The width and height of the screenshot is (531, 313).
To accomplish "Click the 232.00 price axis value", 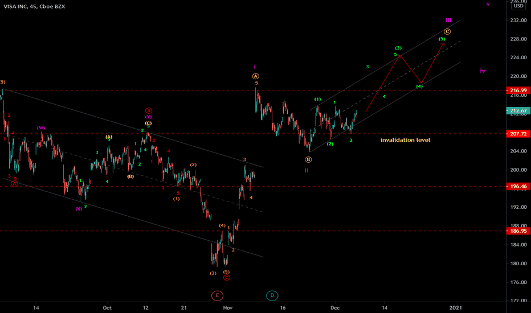I will tap(518, 20).
